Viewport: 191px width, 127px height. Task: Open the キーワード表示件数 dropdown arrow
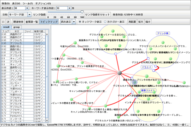[69, 8]
